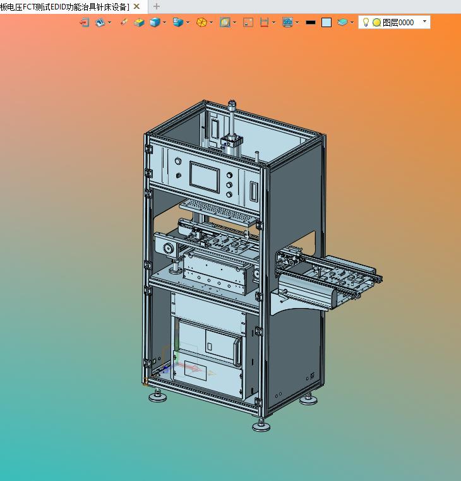Click the eraser-shaped toolbar icon
The height and width of the screenshot is (481, 461).
pyautogui.click(x=124, y=22)
